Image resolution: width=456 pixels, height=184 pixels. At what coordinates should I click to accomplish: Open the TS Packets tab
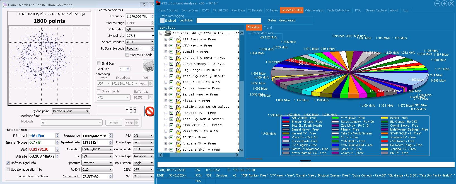[255, 10]
